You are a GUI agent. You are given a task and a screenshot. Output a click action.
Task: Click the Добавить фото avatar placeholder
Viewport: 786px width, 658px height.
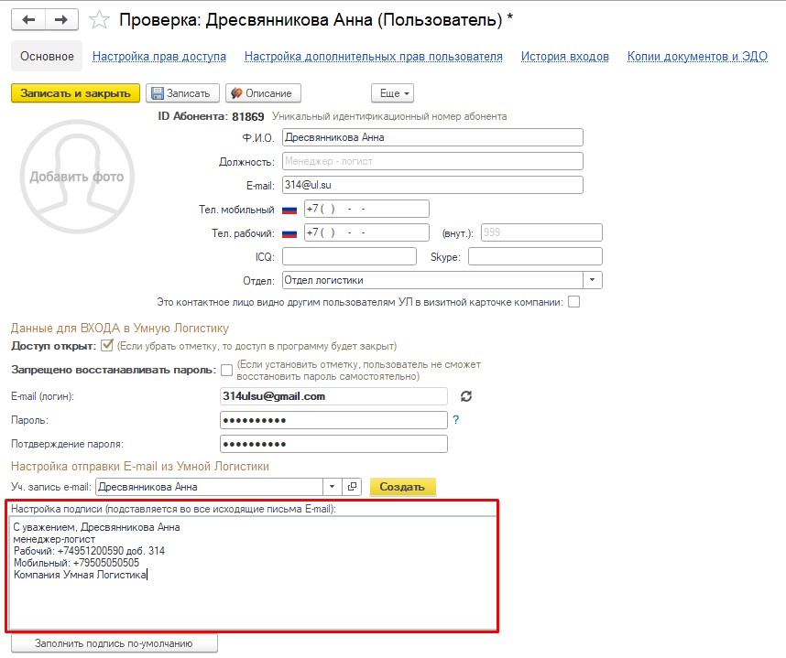77,177
